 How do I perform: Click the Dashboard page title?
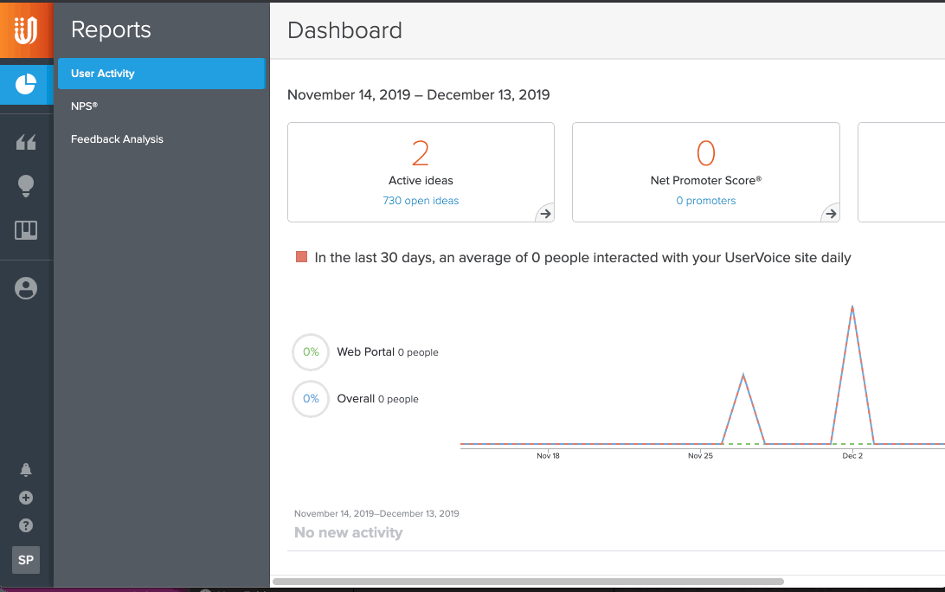(x=344, y=30)
